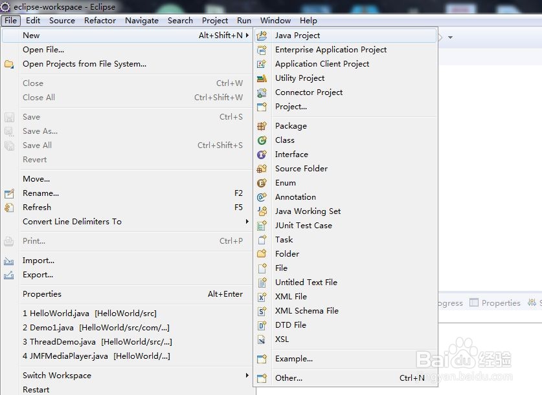Screen dimensions: 542x395
Task: Expand the Switch Workspace submenu
Action: point(247,375)
